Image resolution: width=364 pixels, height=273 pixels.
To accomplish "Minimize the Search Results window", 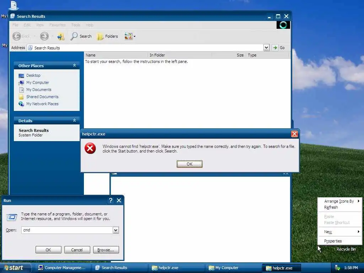I will 269,16.
